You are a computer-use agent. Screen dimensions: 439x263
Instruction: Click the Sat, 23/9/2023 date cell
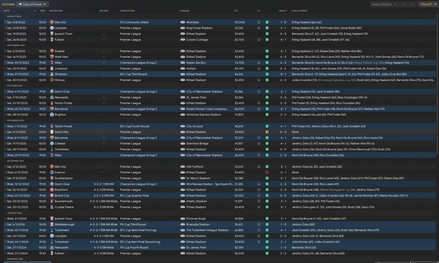(x=16, y=69)
